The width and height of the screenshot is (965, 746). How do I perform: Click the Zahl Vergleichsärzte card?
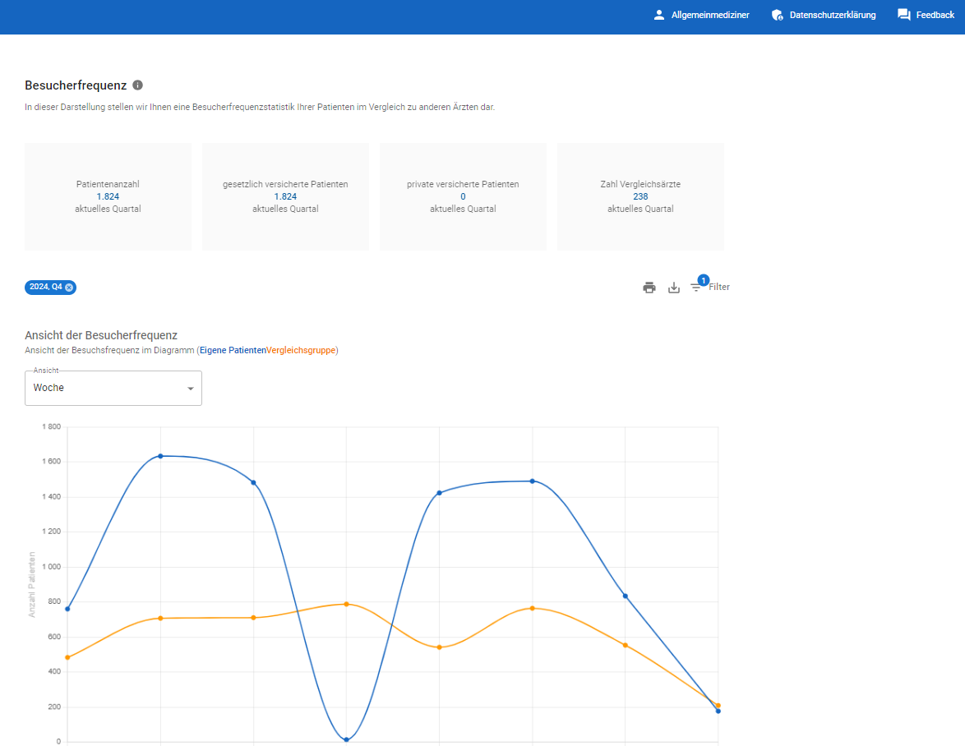(x=640, y=197)
